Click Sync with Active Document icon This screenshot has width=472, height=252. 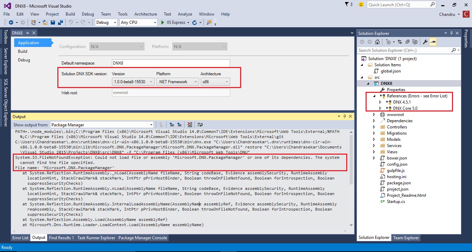(400, 42)
